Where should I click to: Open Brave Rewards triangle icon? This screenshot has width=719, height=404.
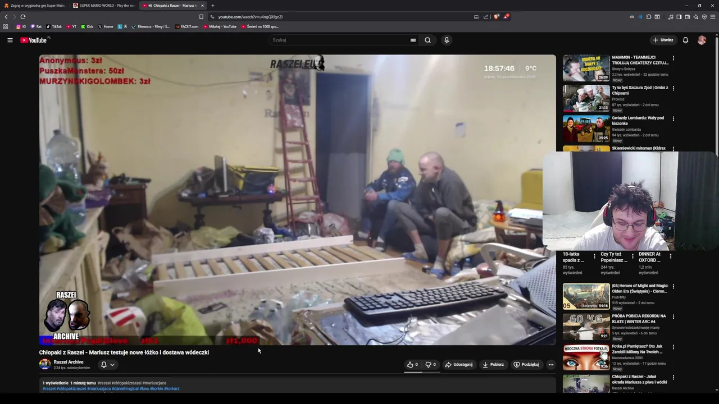pos(506,17)
